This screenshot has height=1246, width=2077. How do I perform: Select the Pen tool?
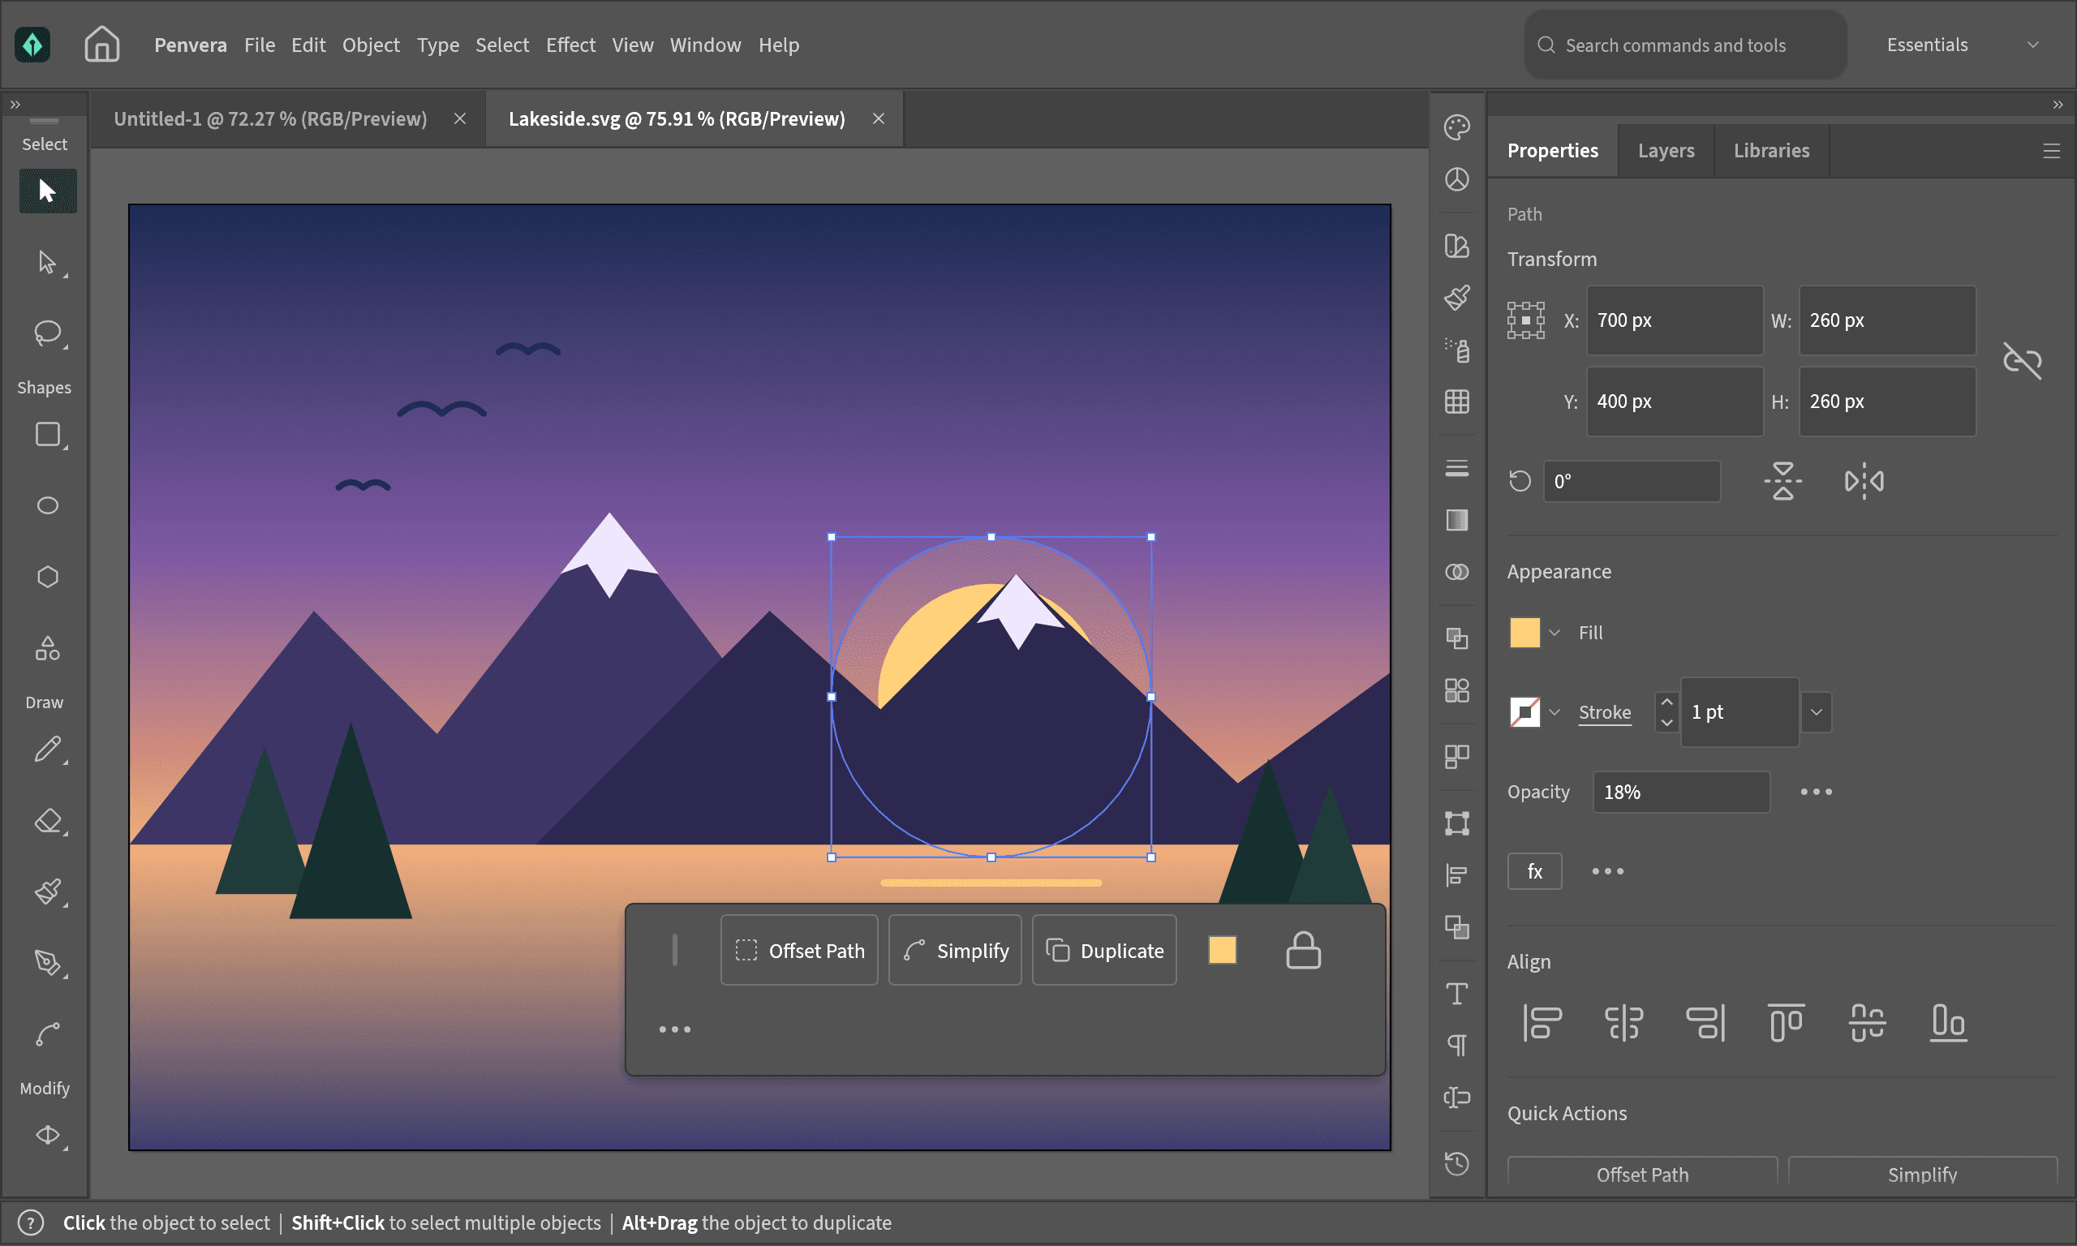(x=48, y=962)
